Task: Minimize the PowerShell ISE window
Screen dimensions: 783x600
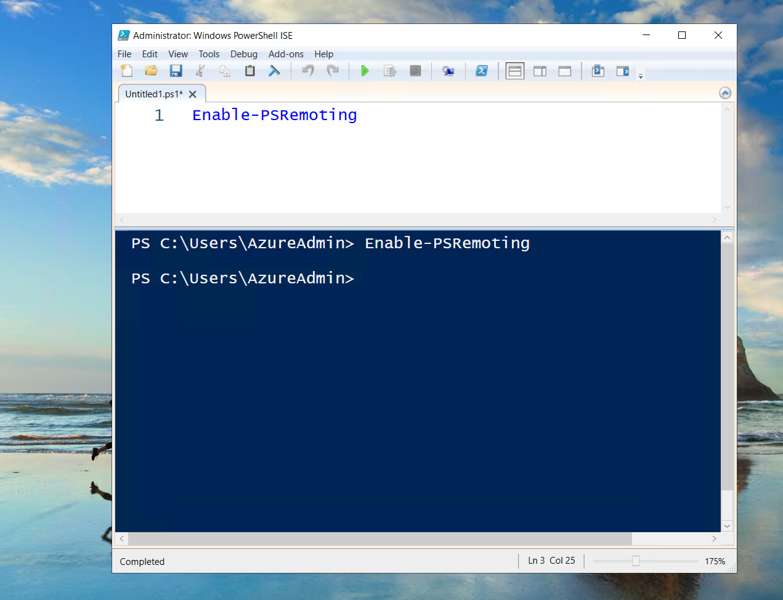Action: (x=646, y=35)
